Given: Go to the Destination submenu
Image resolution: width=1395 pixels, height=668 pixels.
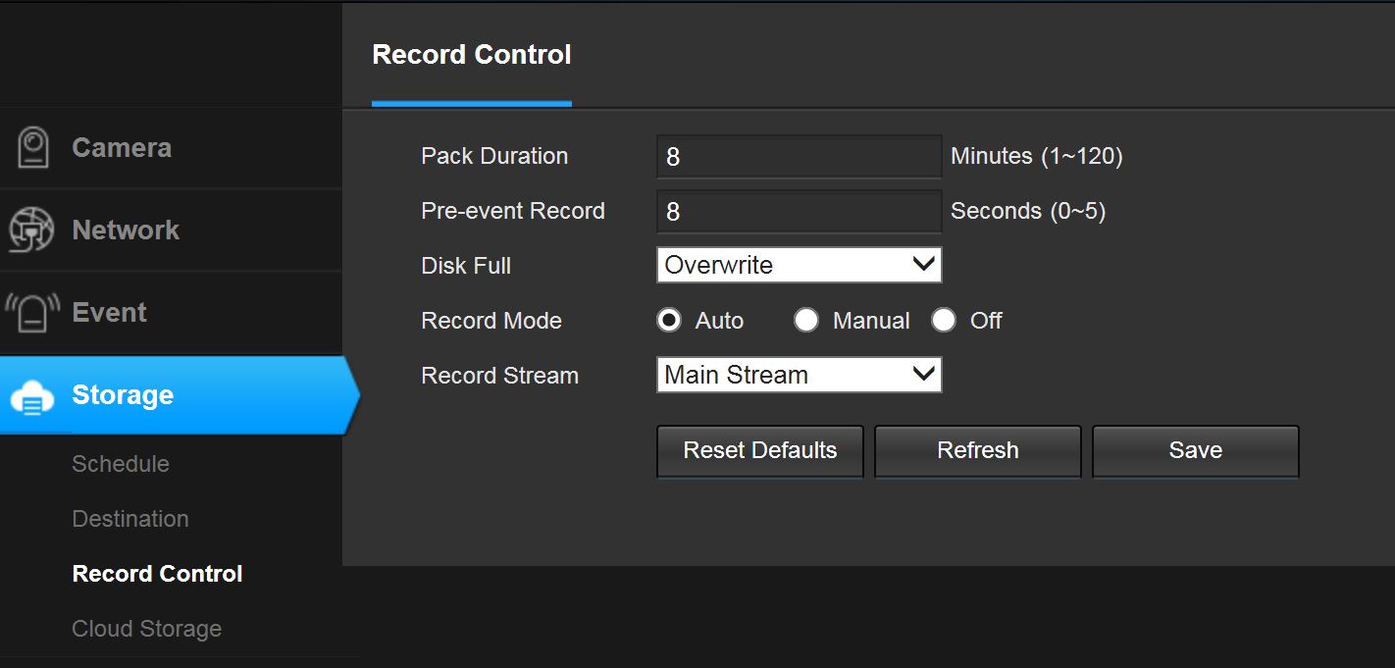Looking at the screenshot, I should (x=130, y=519).
